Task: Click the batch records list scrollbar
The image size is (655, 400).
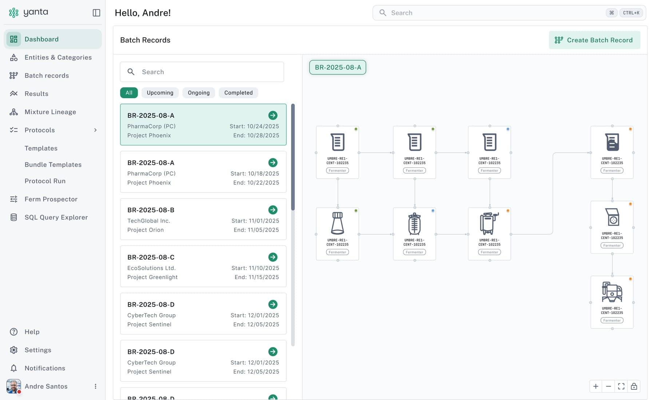Action: 293,157
